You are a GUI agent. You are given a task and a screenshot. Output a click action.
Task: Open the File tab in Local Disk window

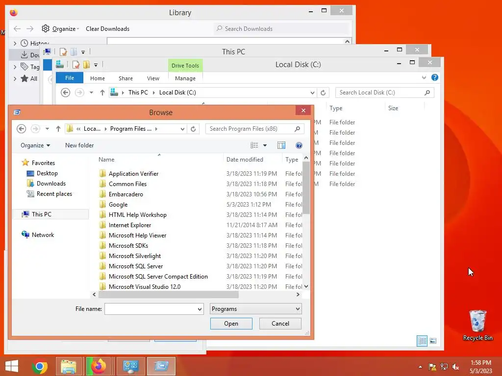[70, 78]
